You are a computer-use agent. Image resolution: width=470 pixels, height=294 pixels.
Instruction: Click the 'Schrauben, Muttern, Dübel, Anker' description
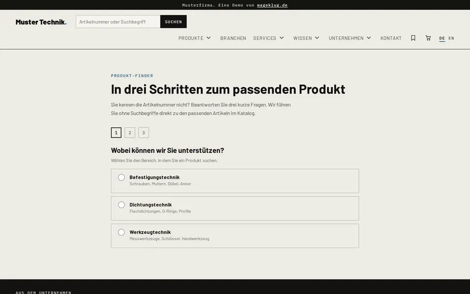(x=161, y=184)
